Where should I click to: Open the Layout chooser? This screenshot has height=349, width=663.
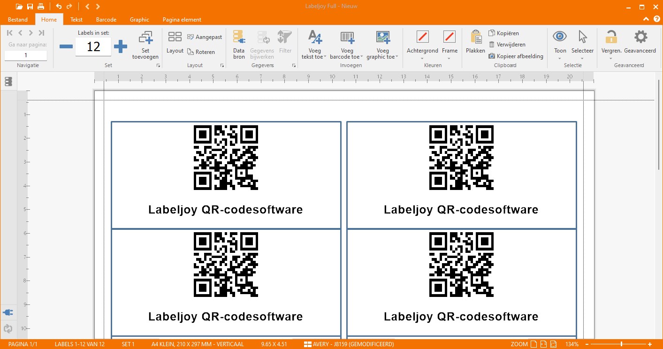pyautogui.click(x=175, y=42)
